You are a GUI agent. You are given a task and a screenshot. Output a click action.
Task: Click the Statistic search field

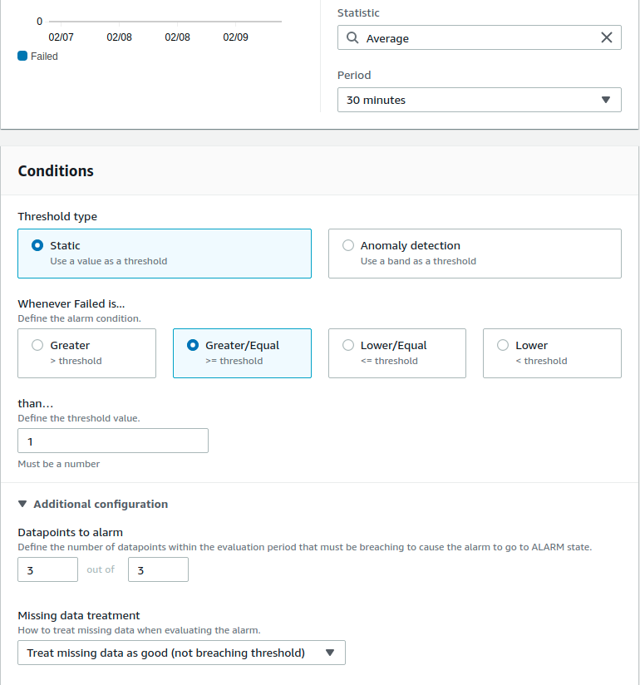click(x=479, y=38)
